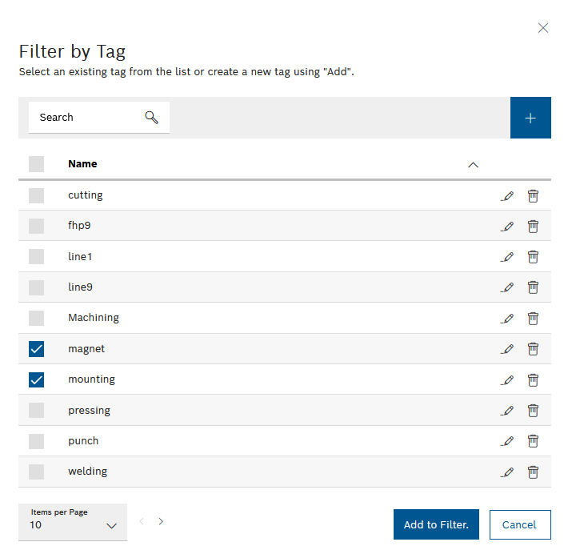This screenshot has width=568, height=558.
Task: Edit the welding tag
Action: point(507,472)
